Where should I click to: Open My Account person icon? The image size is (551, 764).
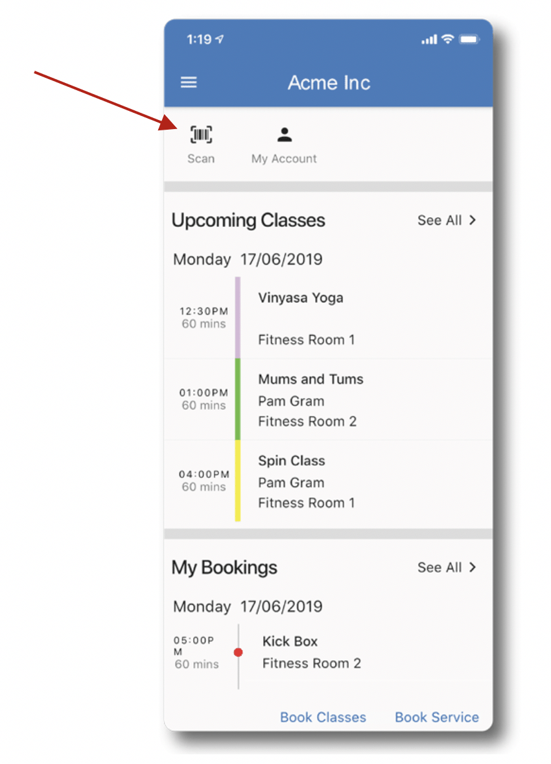(x=285, y=134)
